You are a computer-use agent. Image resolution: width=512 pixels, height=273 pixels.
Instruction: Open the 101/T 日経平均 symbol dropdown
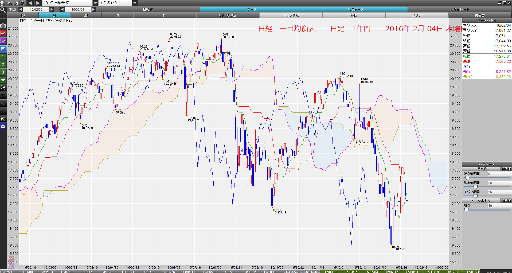pos(95,3)
